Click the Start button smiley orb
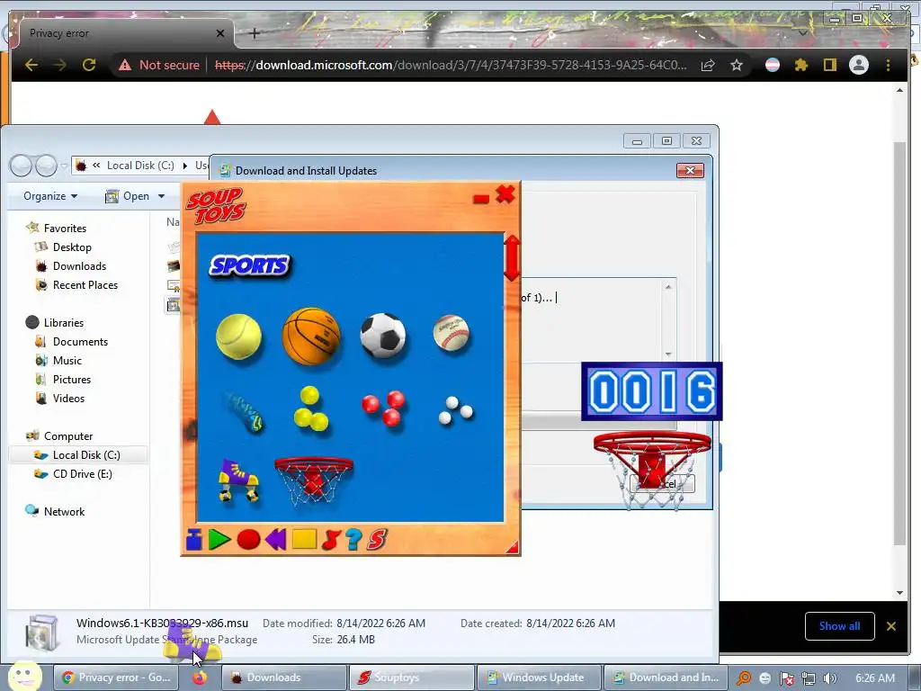 [23, 676]
